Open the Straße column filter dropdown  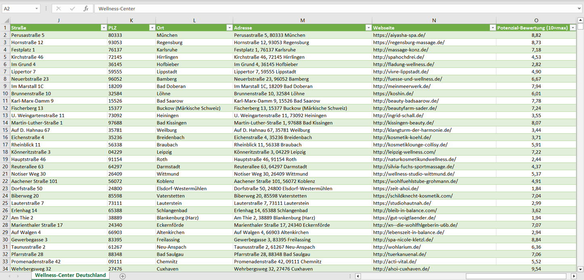[103, 28]
